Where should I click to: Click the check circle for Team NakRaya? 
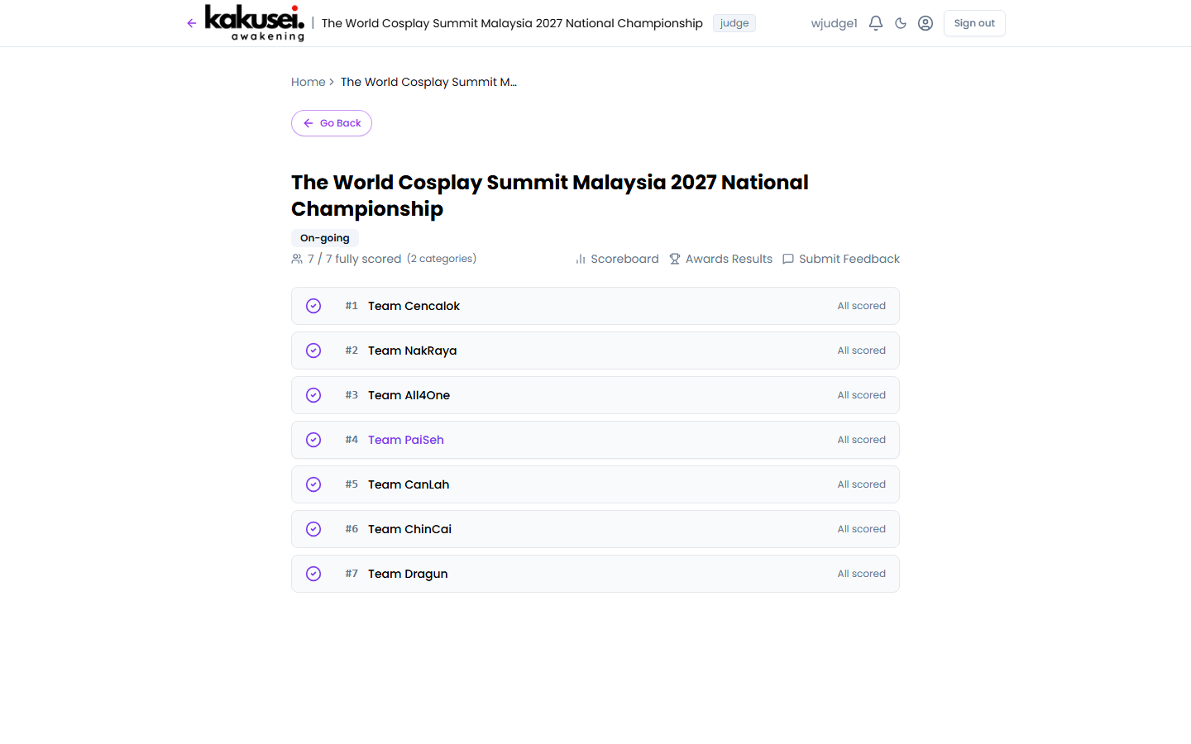(x=313, y=351)
